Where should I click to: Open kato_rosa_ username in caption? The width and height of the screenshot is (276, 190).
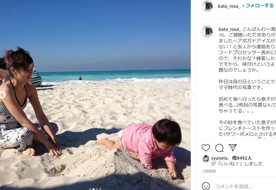[x=230, y=29]
